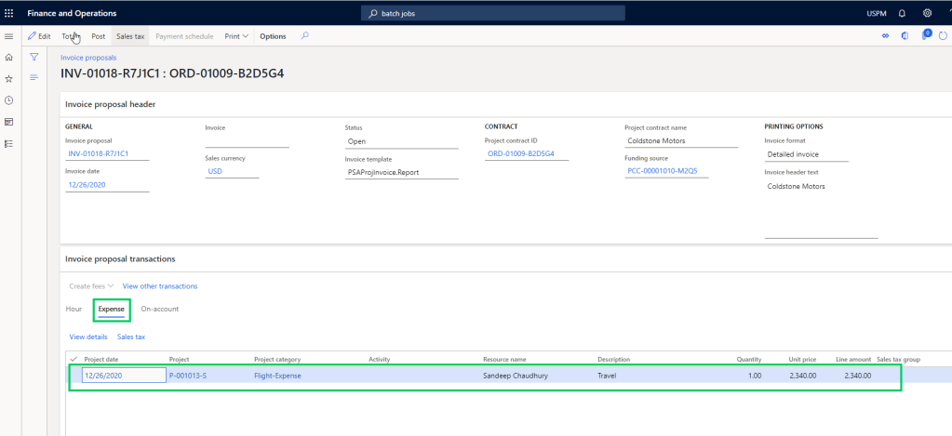952x436 pixels.
Task: Open Modules list icon in sidebar
Action: click(9, 144)
